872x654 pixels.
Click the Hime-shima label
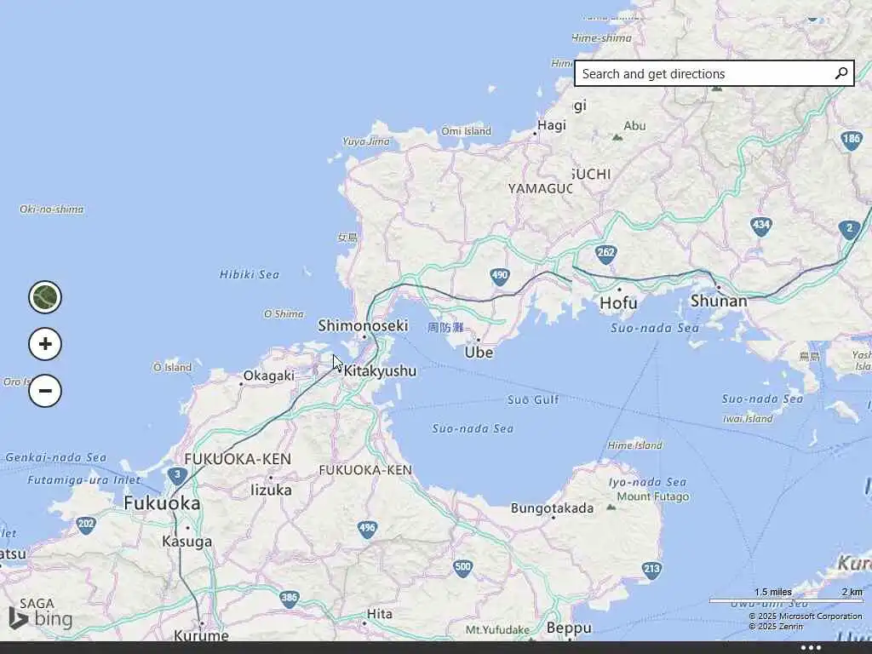coord(602,37)
